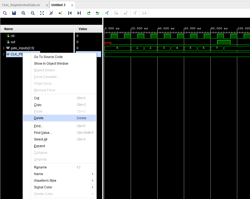Go to time zero icon
Viewport: 250px width, 199px height.
pos(70,13)
